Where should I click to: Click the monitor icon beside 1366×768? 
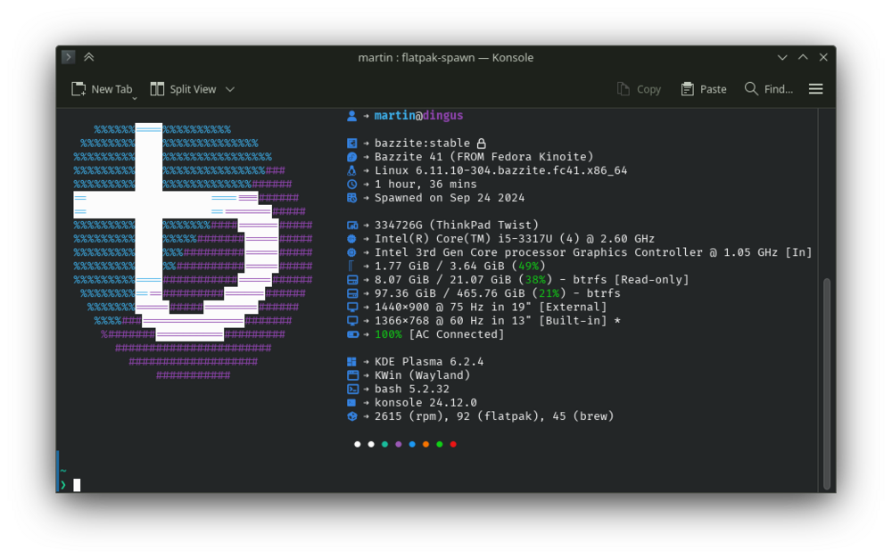(x=352, y=321)
